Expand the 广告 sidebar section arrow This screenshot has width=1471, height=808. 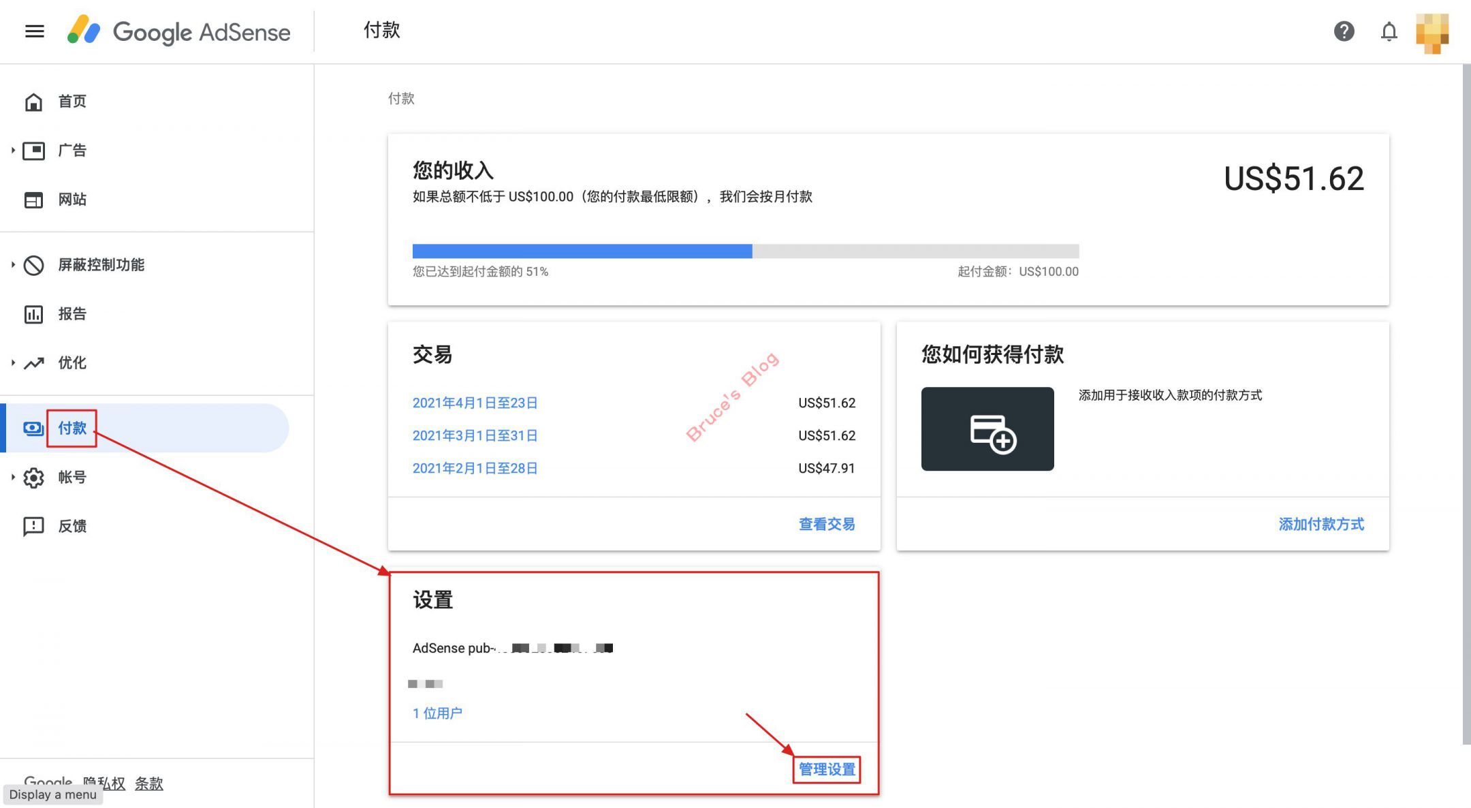[x=13, y=151]
